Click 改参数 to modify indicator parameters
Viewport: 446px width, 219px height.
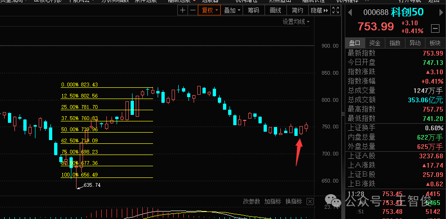(x=251, y=201)
